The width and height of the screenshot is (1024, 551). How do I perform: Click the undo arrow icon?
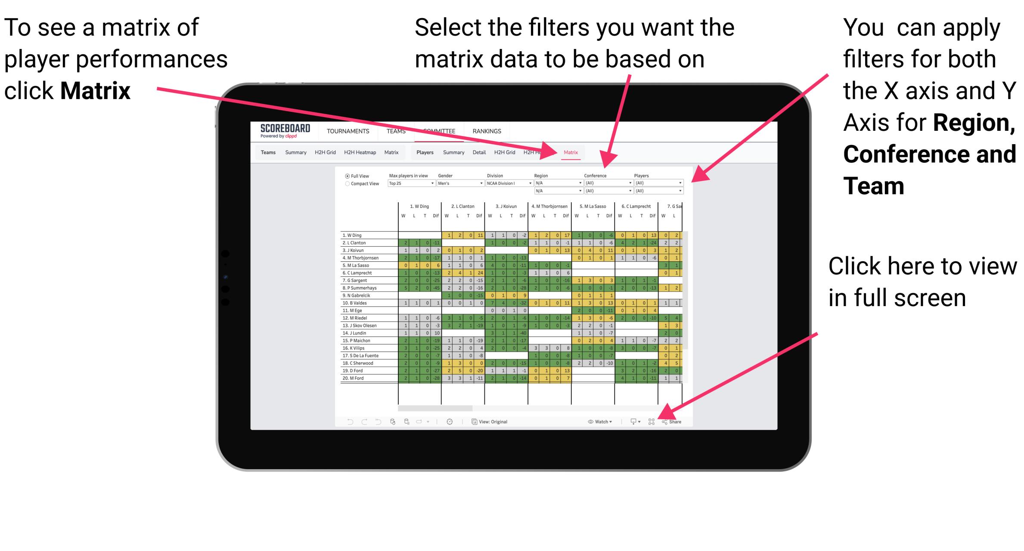347,421
